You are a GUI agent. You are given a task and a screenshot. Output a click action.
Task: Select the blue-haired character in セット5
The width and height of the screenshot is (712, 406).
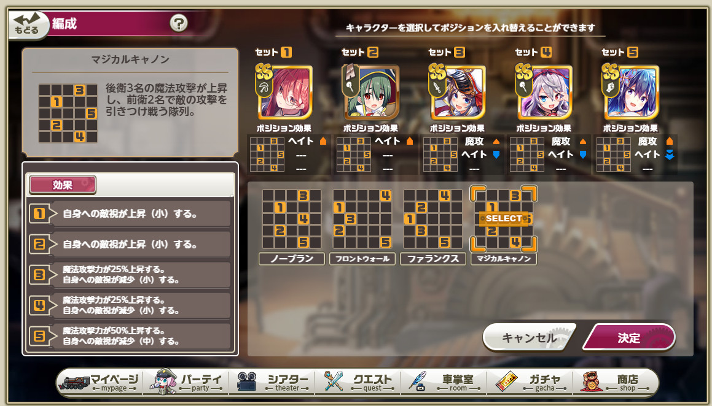tap(631, 93)
